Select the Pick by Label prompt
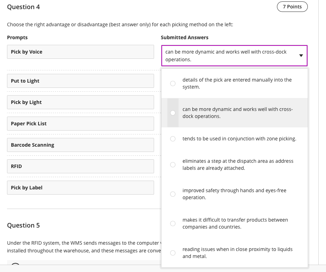Screen dimensions: 326x272 click(x=81, y=187)
